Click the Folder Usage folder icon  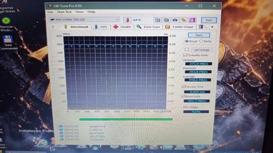coord(167,27)
